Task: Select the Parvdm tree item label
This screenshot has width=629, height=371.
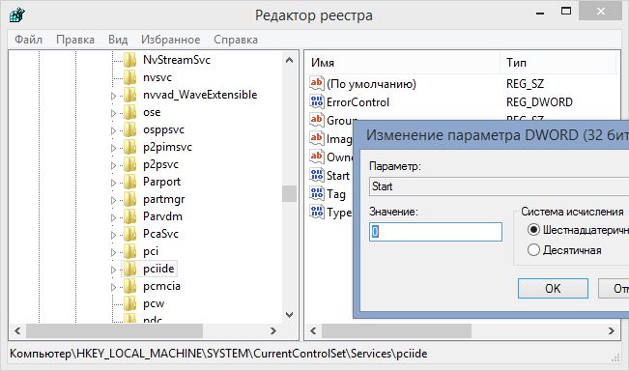Action: (x=162, y=216)
